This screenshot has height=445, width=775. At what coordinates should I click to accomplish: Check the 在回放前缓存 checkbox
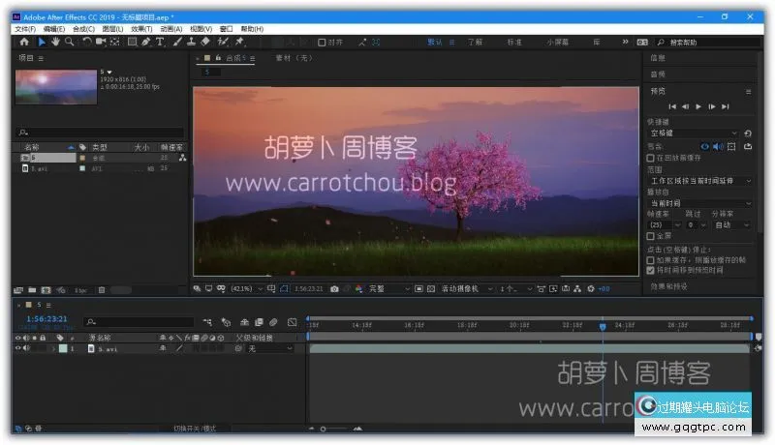pyautogui.click(x=650, y=159)
